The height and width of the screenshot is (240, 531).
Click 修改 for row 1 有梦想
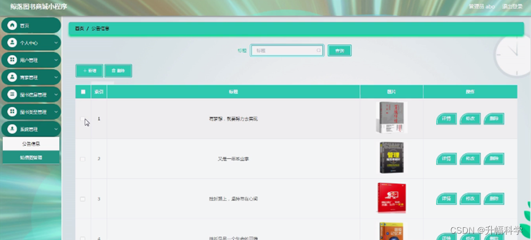click(x=470, y=119)
